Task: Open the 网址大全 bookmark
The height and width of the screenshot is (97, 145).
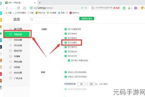Action: 40,13
